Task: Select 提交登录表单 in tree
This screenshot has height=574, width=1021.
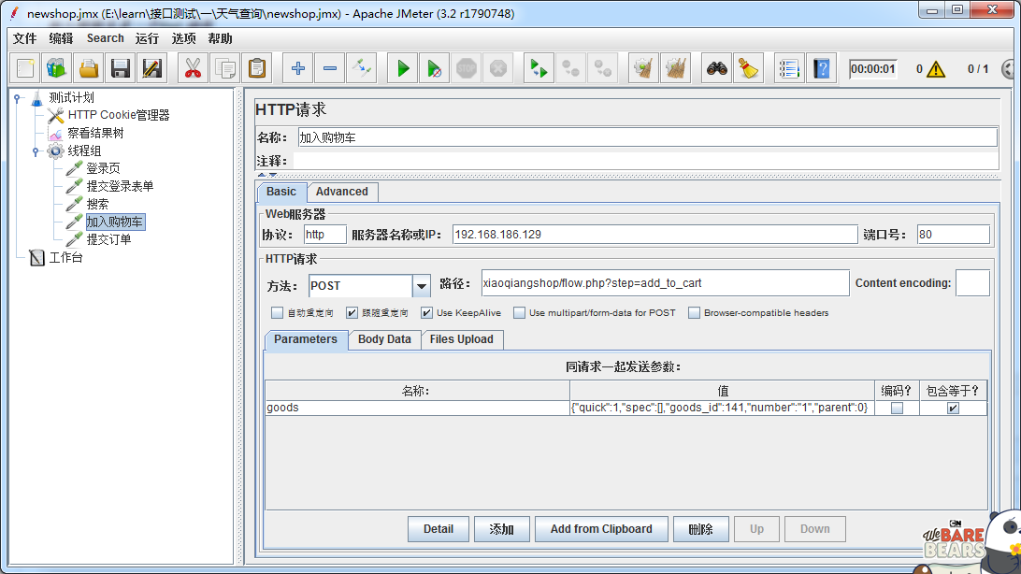Action: click(120, 186)
